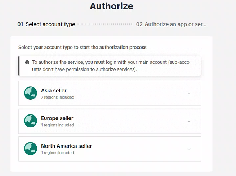Select the 'Select account type' step label
Viewport: 236px width, 176px height.
pos(50,24)
